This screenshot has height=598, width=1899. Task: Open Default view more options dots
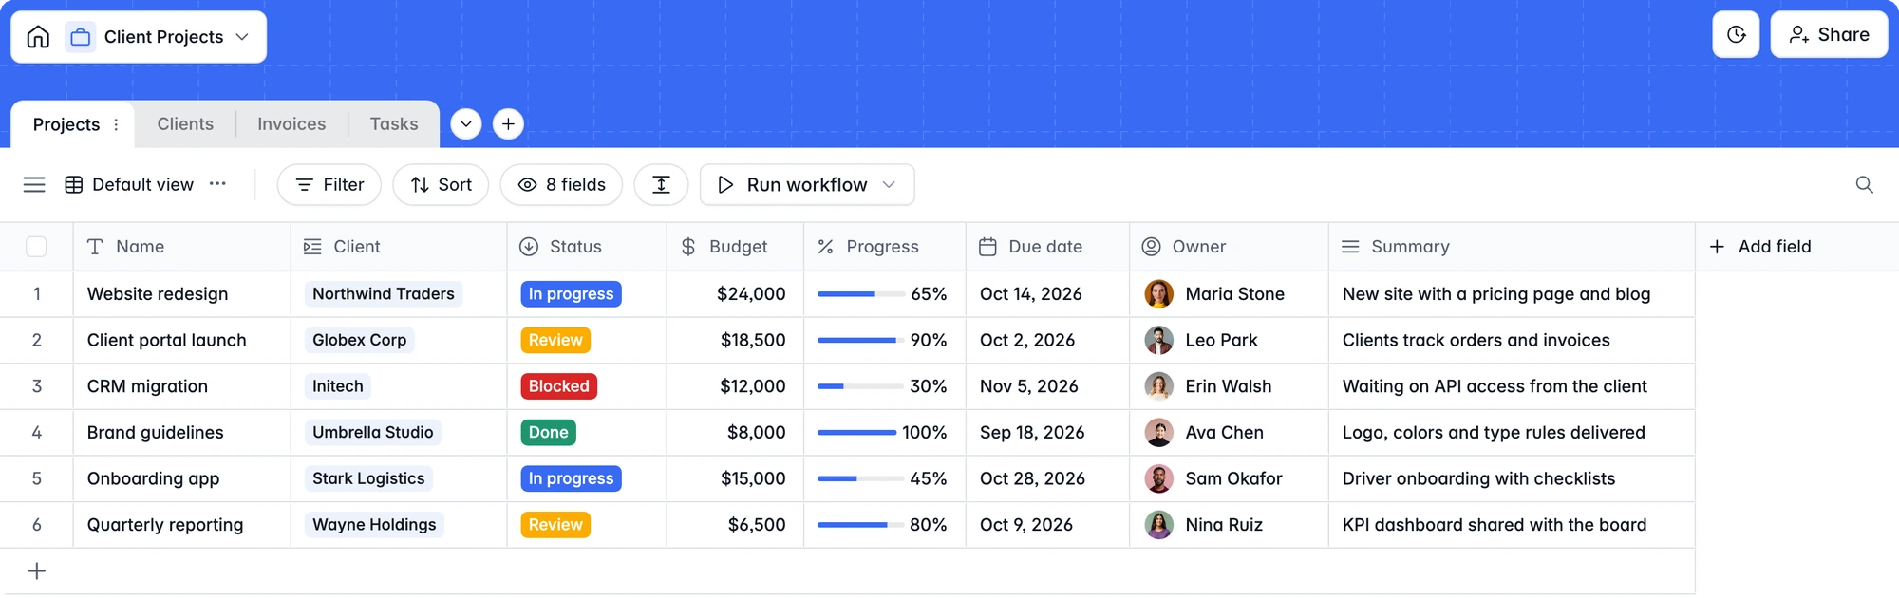pos(217,183)
